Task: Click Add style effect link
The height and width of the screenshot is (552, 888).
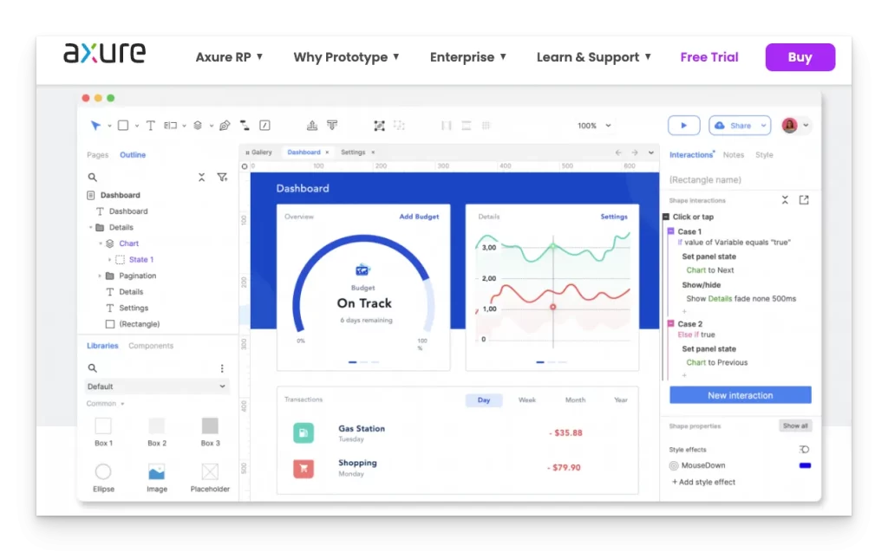Action: click(703, 482)
